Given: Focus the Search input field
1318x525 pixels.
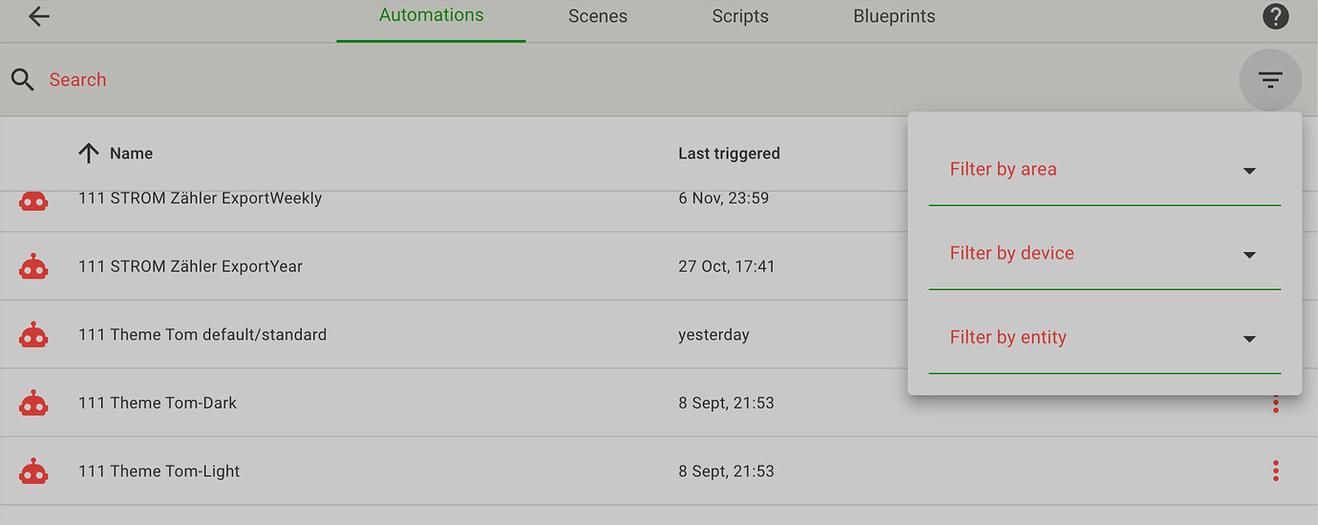Looking at the screenshot, I should [x=621, y=80].
